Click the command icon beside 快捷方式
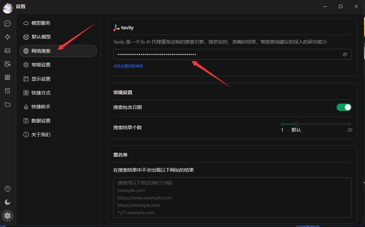Viewport: 365px width, 227px height. 26,93
